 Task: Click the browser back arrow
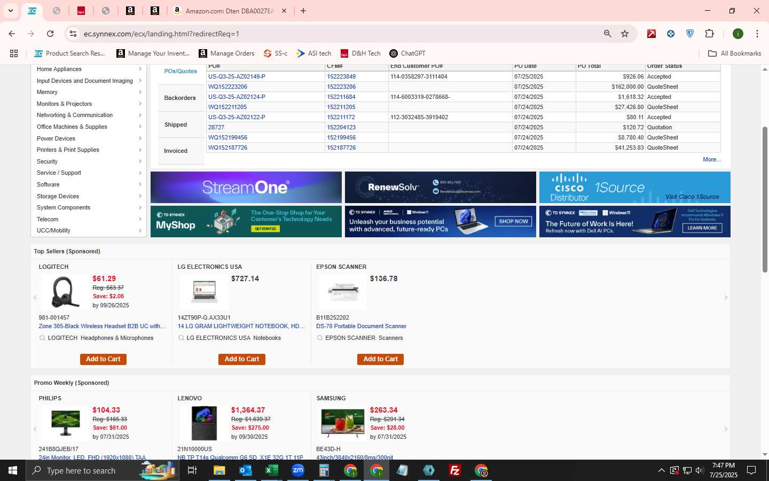[12, 34]
